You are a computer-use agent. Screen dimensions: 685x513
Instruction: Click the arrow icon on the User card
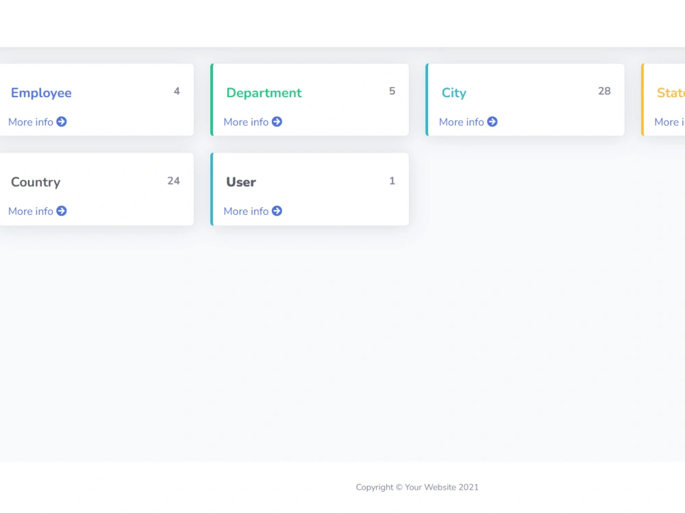point(277,211)
